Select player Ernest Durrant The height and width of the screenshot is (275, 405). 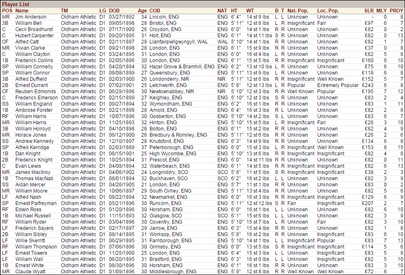point(31,85)
